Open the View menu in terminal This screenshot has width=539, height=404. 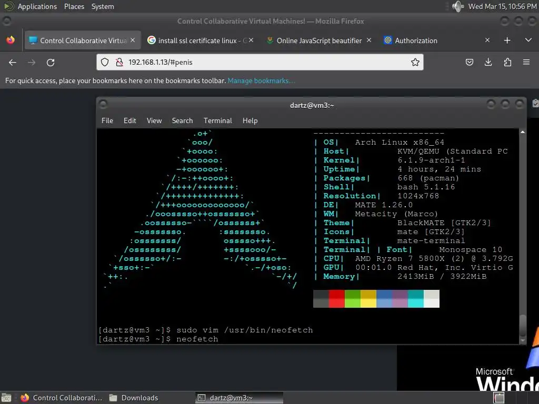[x=154, y=120]
